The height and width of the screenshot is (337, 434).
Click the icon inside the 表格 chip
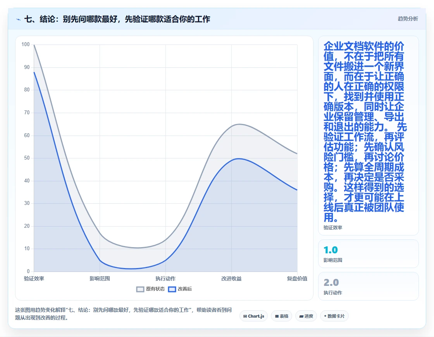(277, 316)
